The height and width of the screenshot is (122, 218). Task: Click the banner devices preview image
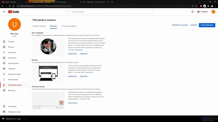pos(48,73)
